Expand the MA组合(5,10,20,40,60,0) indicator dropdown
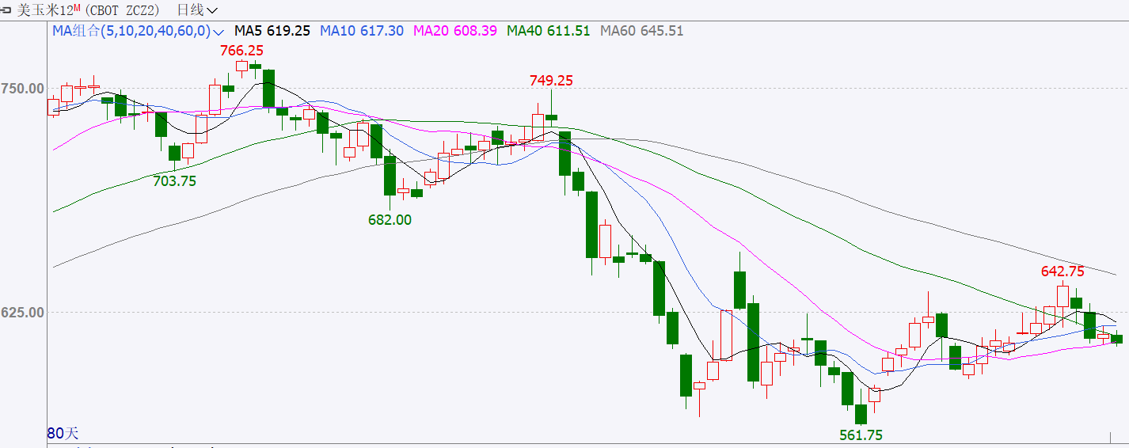1129x448 pixels. click(x=139, y=31)
